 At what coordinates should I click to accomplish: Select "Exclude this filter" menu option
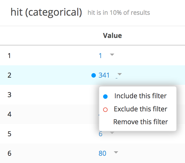coord(140,109)
